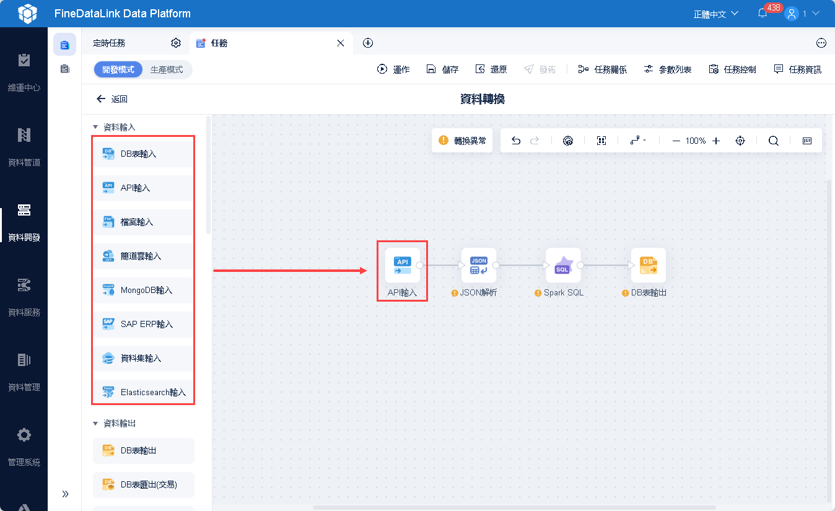835x511 pixels.
Task: Save the task with 儲存
Action: pyautogui.click(x=442, y=69)
